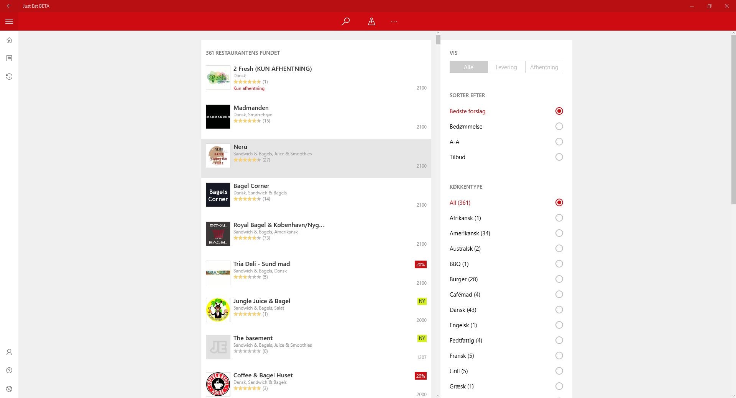The width and height of the screenshot is (736, 398).
Task: Filter by Australsk (2)
Action: click(506, 248)
